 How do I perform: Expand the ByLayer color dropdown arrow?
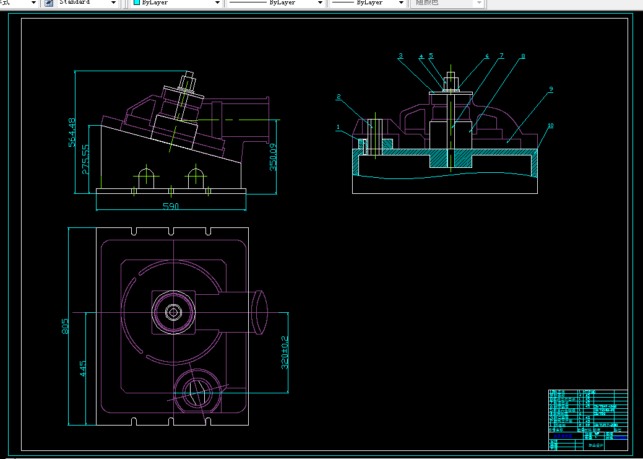[217, 3]
